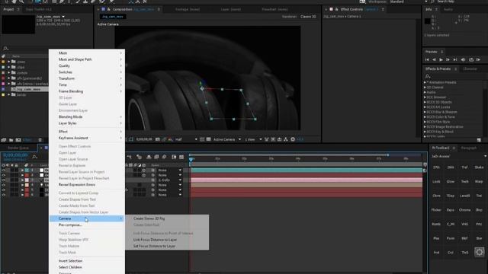488x274 pixels.
Task: Choose Invert Selection from the context menu
Action: [70, 260]
